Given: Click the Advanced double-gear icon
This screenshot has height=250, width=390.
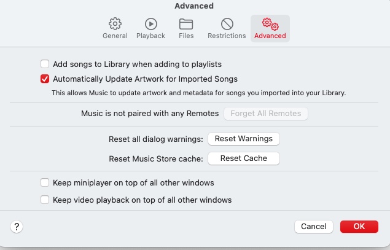Looking at the screenshot, I should pyautogui.click(x=270, y=24).
